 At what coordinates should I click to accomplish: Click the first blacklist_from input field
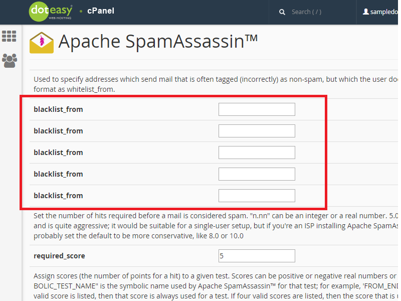coord(257,109)
